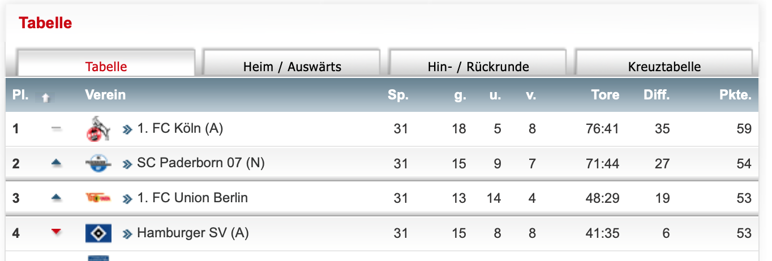This screenshot has width=772, height=261.
Task: Click the unchanged dash icon for Köln
Action: tap(55, 129)
